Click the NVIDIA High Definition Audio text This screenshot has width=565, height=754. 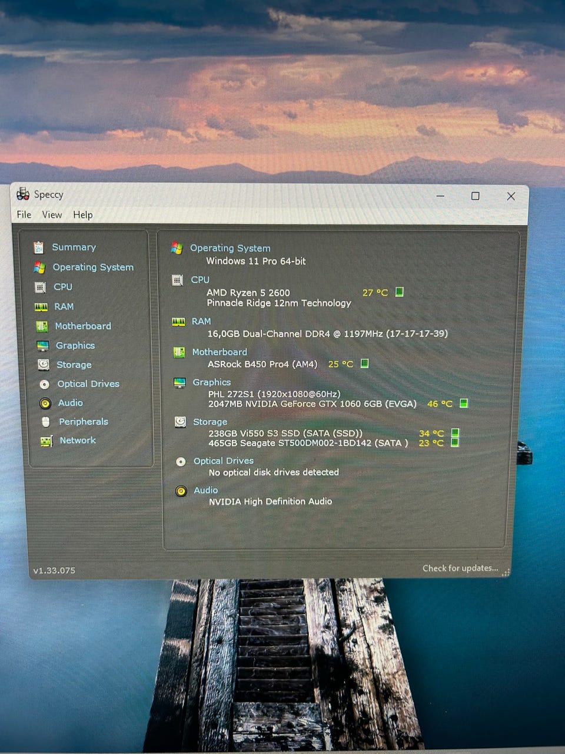click(x=271, y=501)
